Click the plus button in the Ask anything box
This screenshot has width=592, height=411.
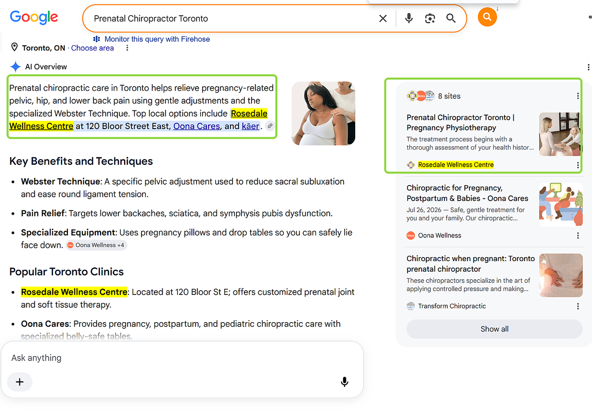pyautogui.click(x=20, y=382)
